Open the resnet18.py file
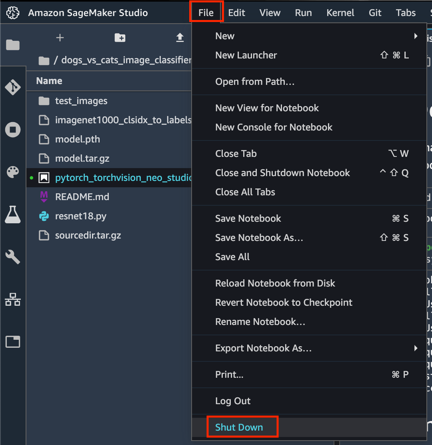 tap(80, 216)
